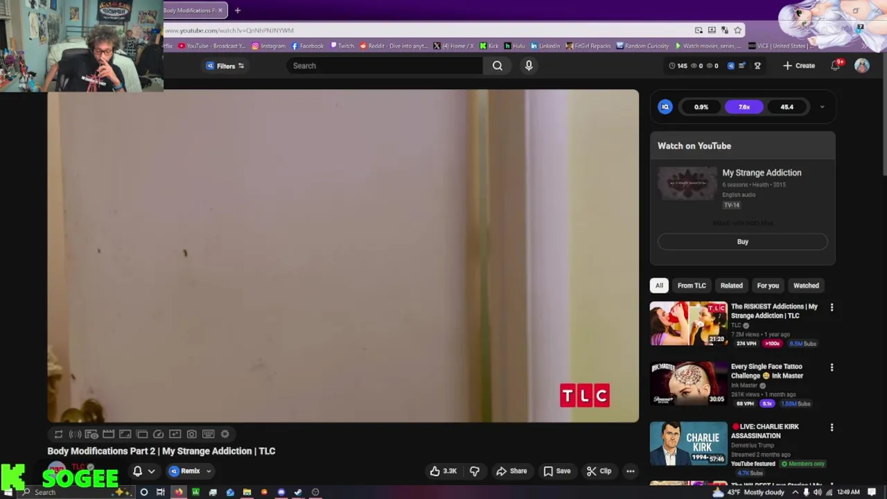The height and width of the screenshot is (499, 887).
Task: Open Discord from the taskbar
Action: click(x=281, y=492)
